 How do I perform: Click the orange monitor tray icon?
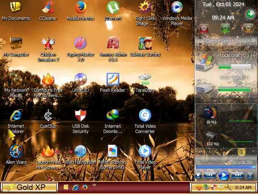point(199,188)
